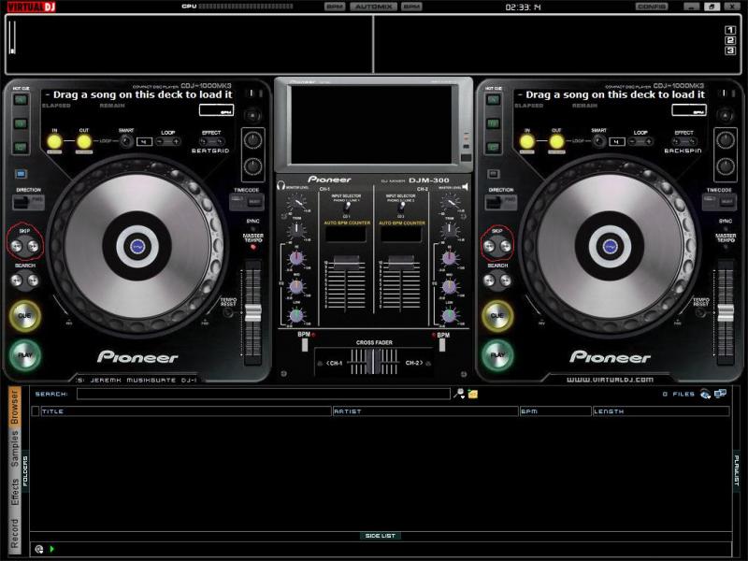Click first hot cue button on right deck
Screen dimensions: 748x561
[494, 100]
